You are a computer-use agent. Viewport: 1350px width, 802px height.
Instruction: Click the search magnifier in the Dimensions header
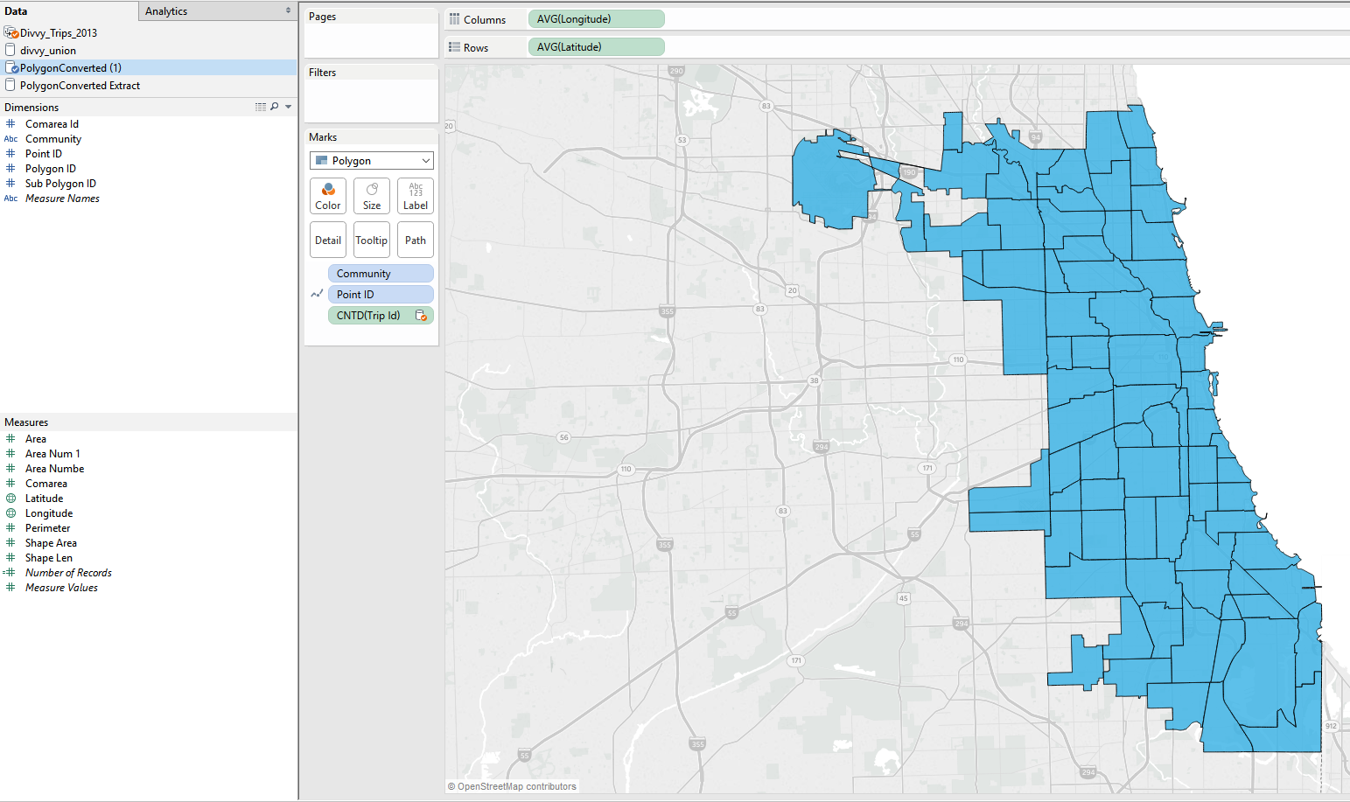275,106
